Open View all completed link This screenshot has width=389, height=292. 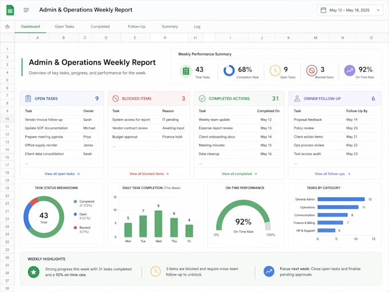click(239, 174)
